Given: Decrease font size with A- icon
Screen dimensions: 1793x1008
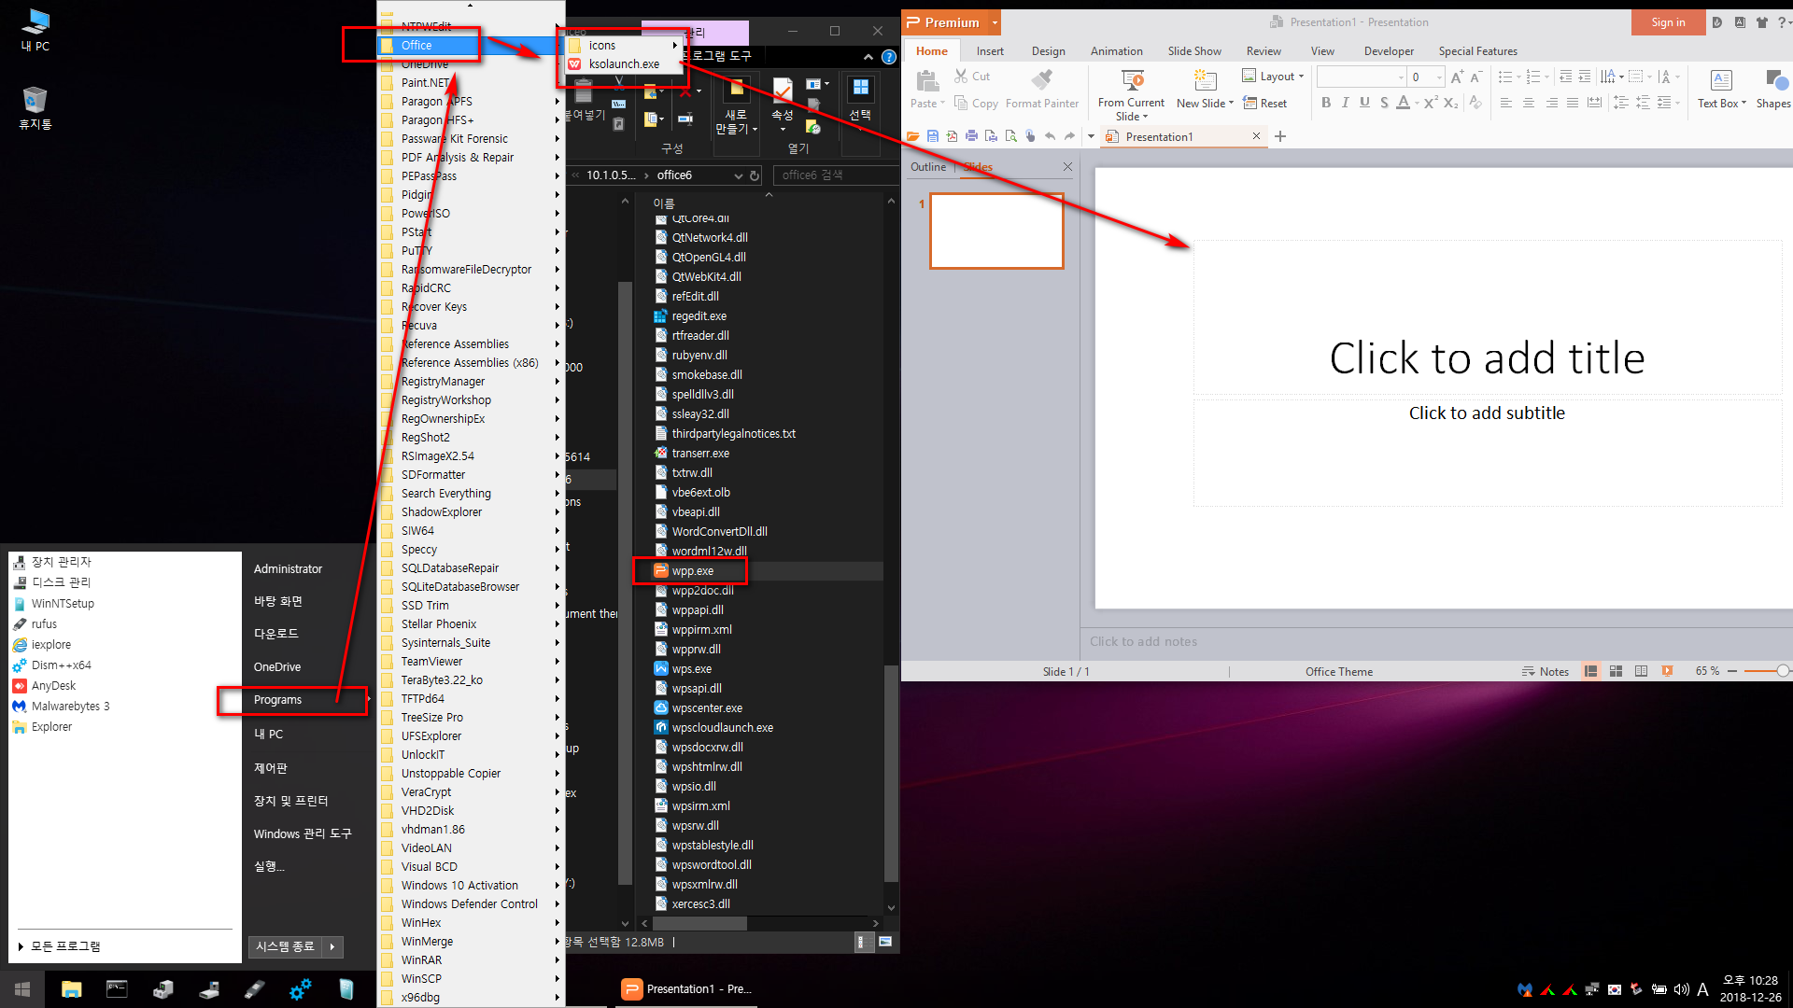Looking at the screenshot, I should (1476, 77).
